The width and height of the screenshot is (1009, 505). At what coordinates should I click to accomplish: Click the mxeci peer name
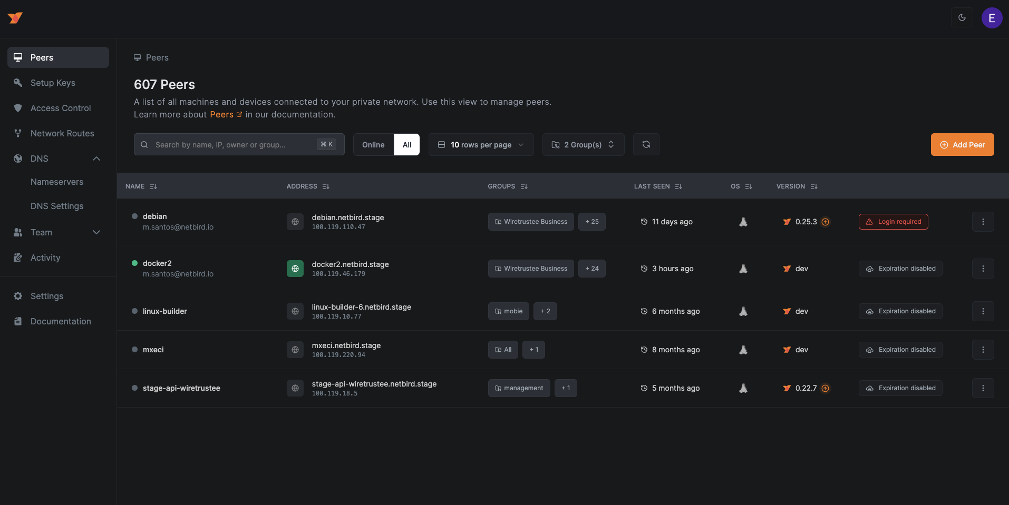pos(153,350)
